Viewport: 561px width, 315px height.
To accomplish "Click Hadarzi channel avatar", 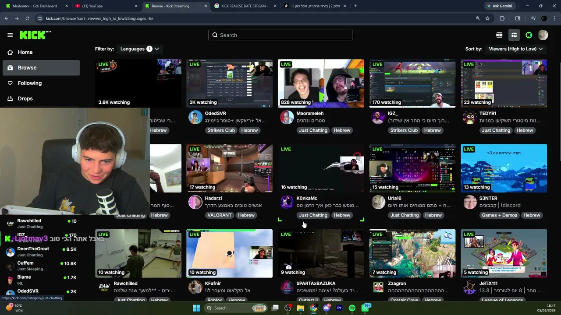I will (195, 202).
